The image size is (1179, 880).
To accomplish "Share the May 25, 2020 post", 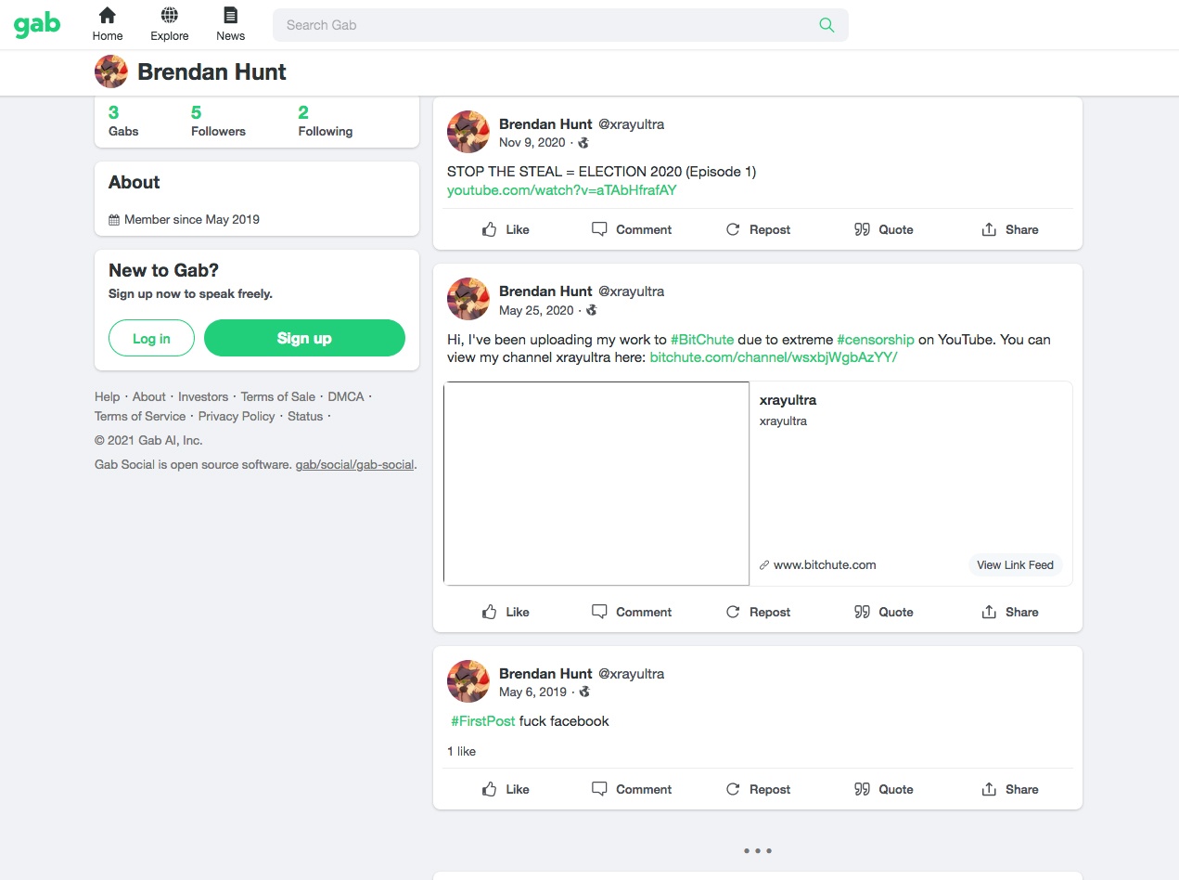I will [1010, 612].
